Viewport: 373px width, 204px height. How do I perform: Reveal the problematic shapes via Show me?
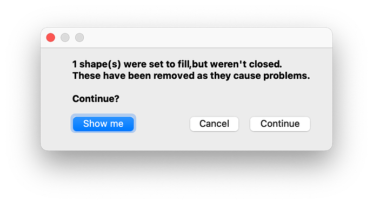(103, 124)
